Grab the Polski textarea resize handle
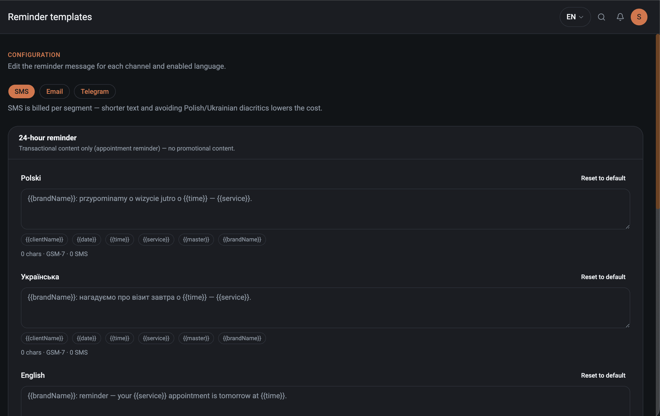 [627, 227]
